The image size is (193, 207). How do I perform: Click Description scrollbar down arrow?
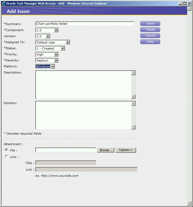click(133, 96)
